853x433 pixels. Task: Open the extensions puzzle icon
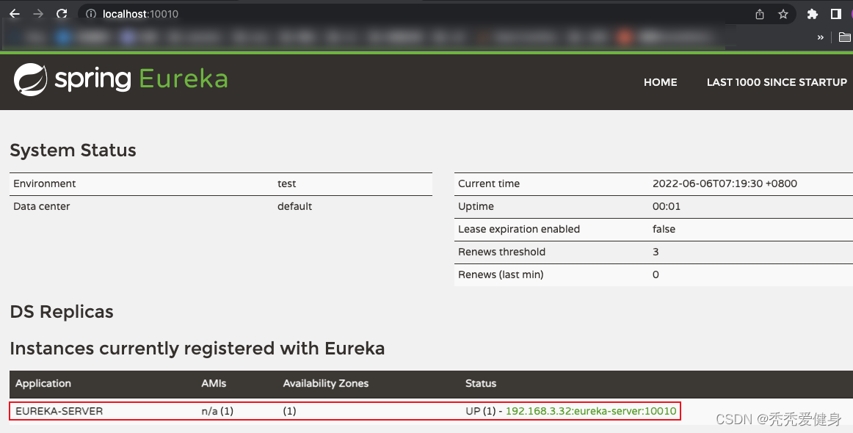(x=812, y=14)
